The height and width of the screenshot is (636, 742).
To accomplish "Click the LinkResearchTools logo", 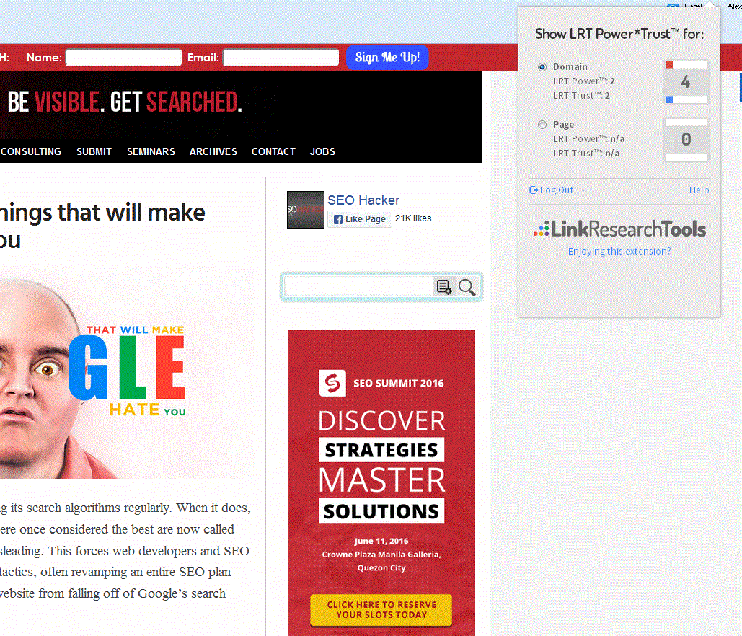I will click(x=619, y=229).
